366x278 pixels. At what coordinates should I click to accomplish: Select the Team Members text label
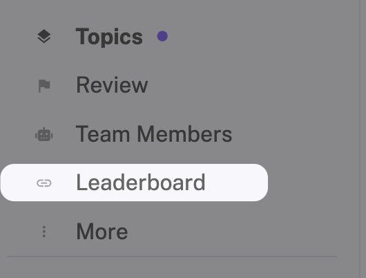154,133
